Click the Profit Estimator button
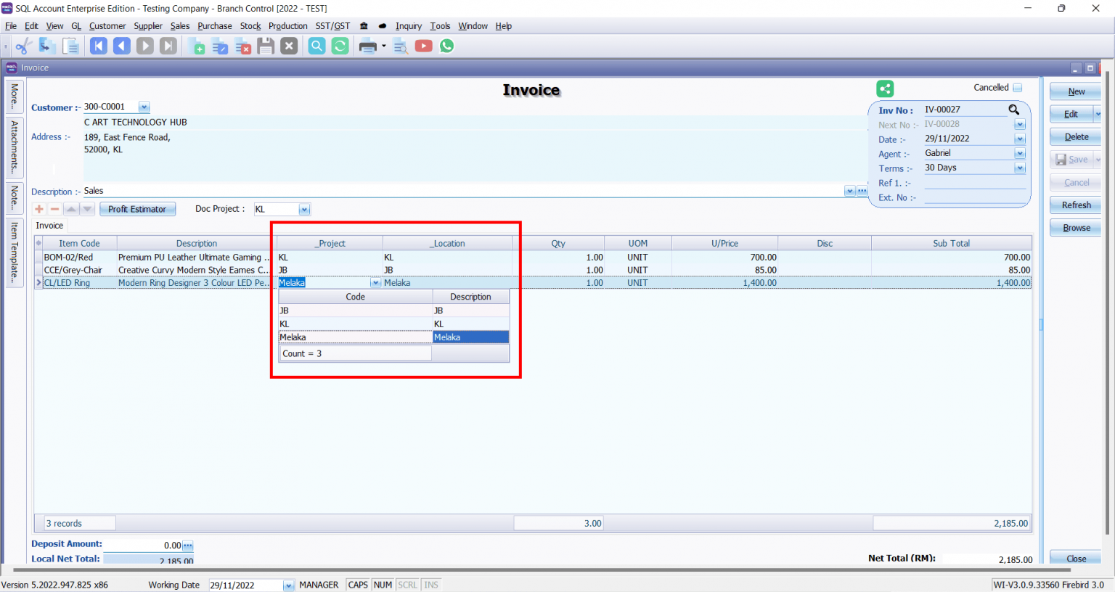Screen dimensions: 1115x592 tap(137, 208)
